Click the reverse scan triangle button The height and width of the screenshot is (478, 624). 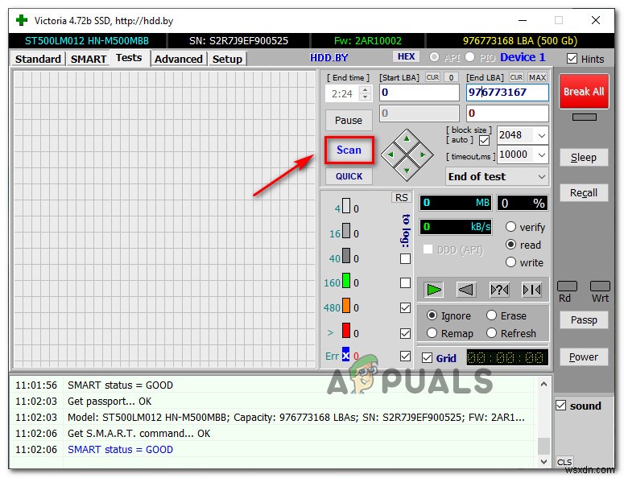pos(466,290)
